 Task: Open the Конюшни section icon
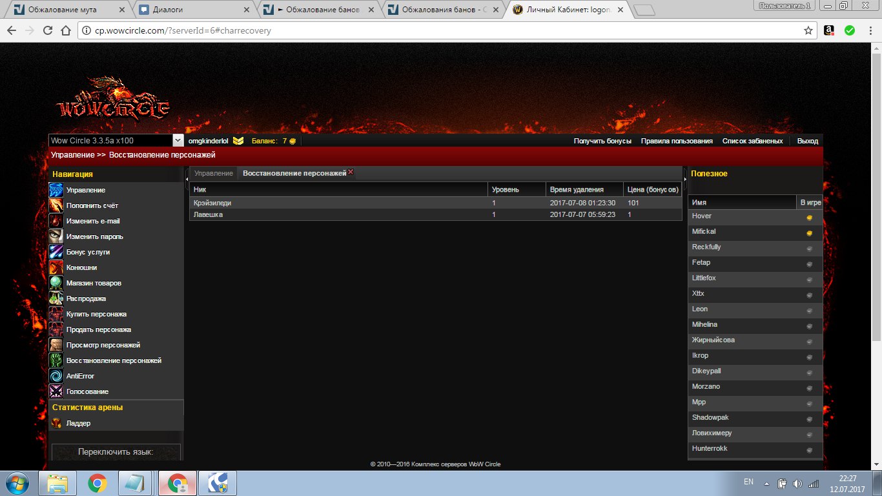click(x=56, y=267)
